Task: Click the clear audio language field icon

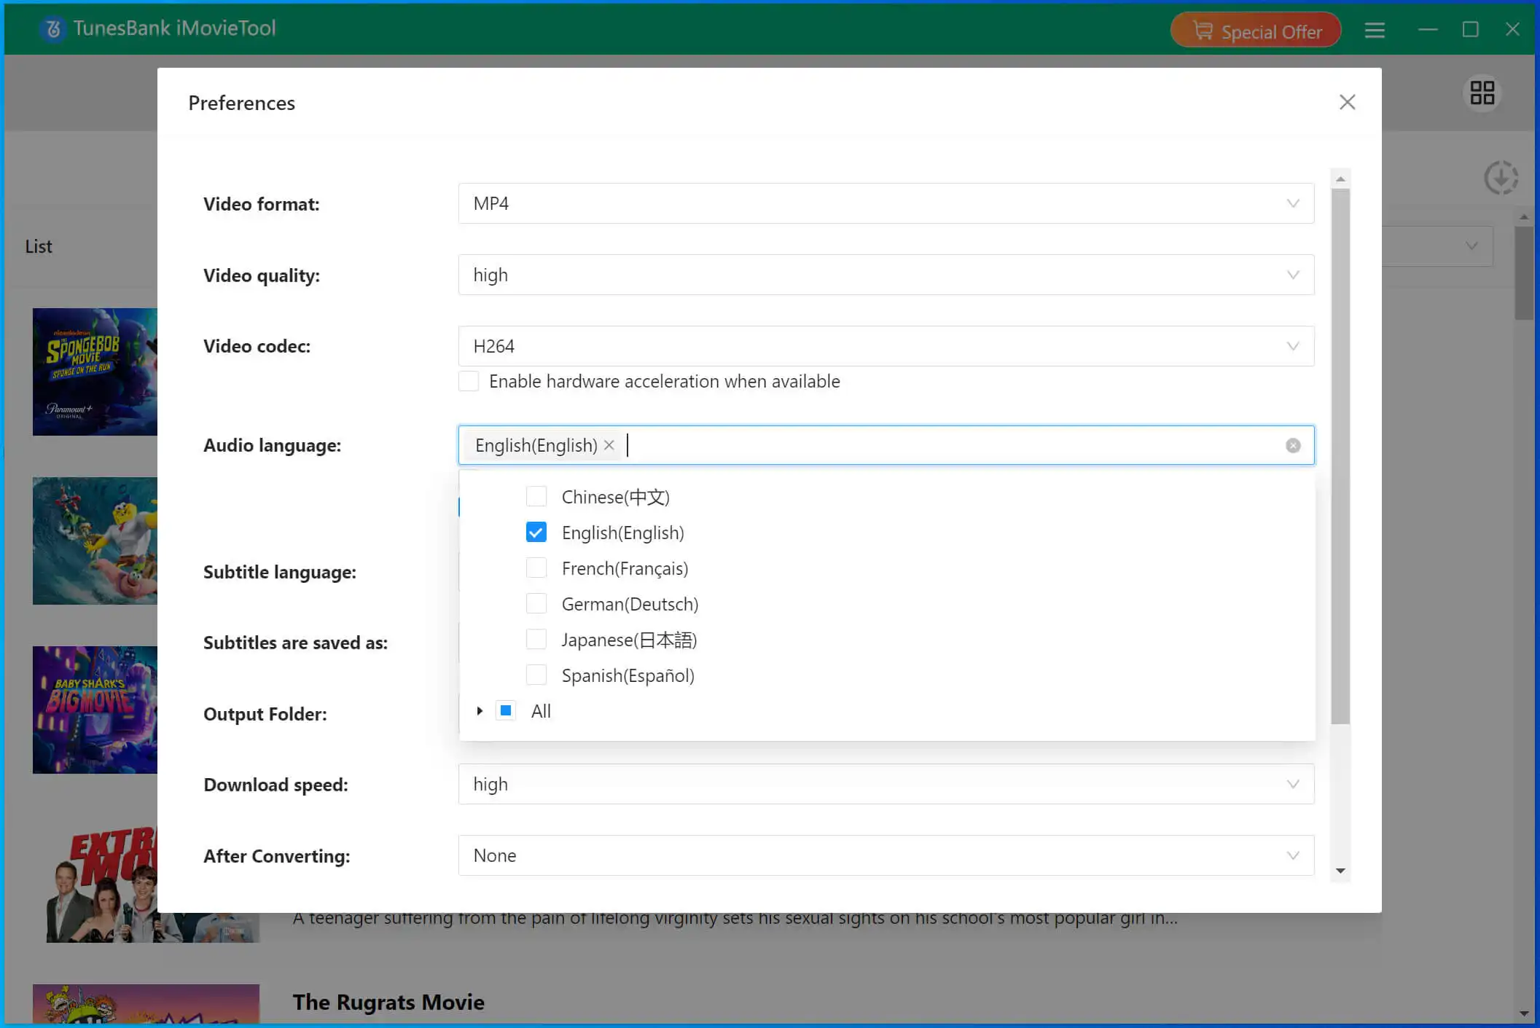Action: click(x=1293, y=445)
